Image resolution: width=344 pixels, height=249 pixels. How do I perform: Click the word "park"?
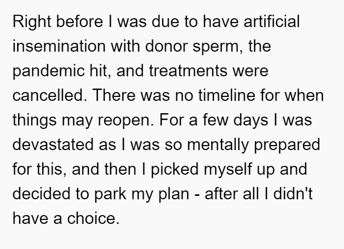pyautogui.click(x=111, y=195)
